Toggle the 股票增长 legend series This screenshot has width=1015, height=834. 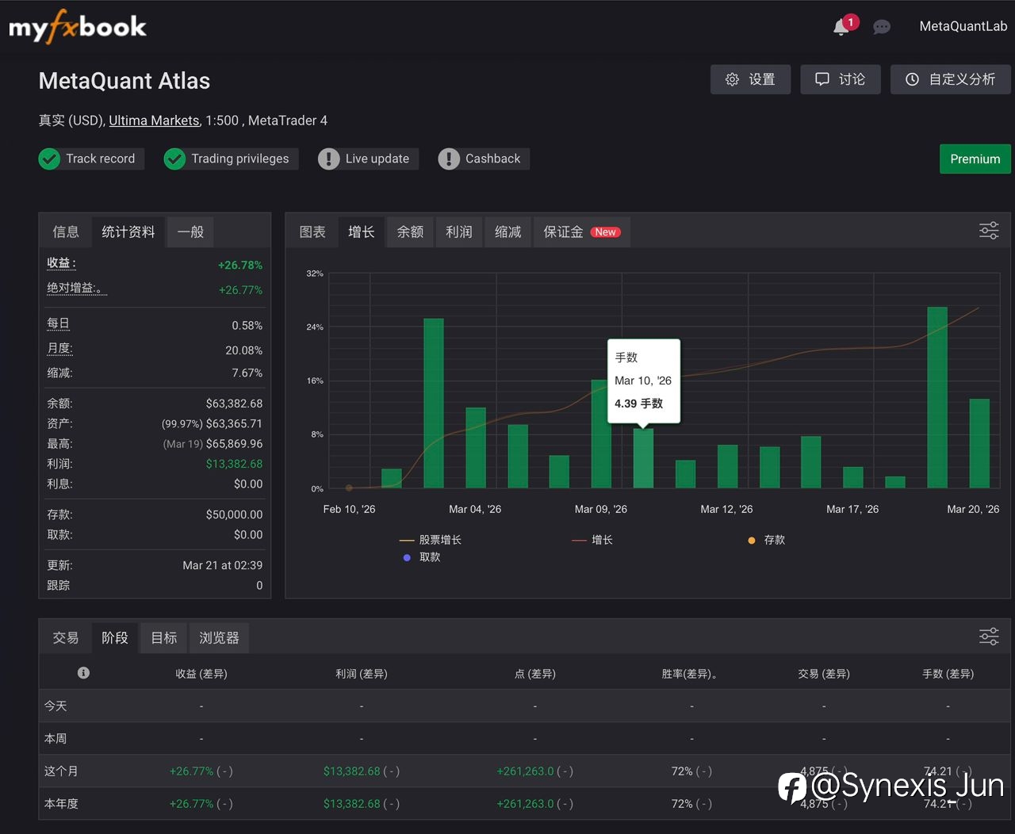tap(430, 540)
